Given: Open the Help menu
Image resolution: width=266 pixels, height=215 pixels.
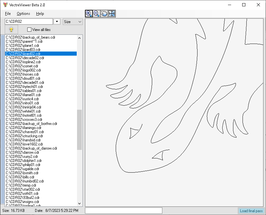Looking at the screenshot, I should click(x=40, y=14).
